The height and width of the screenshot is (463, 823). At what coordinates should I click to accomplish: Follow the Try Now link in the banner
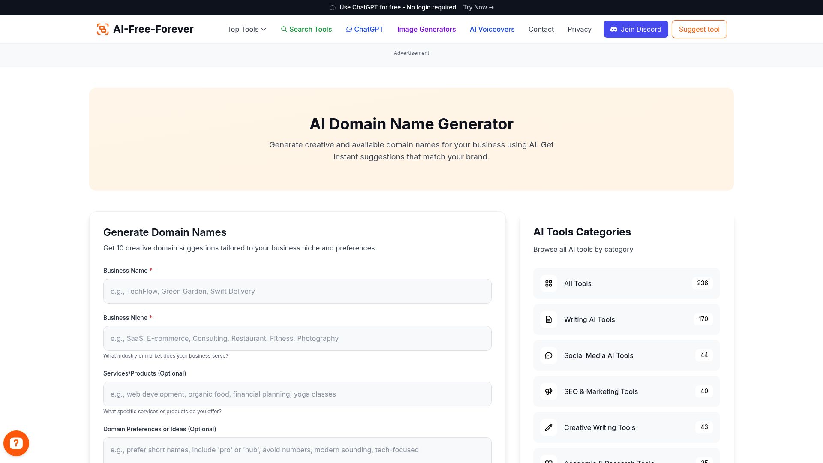point(478,7)
